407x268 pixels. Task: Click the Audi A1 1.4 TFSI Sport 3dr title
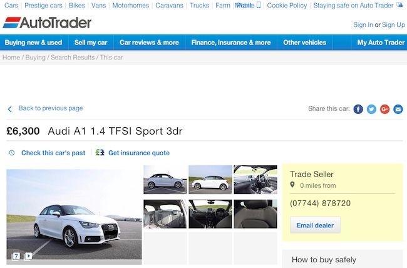pos(115,131)
